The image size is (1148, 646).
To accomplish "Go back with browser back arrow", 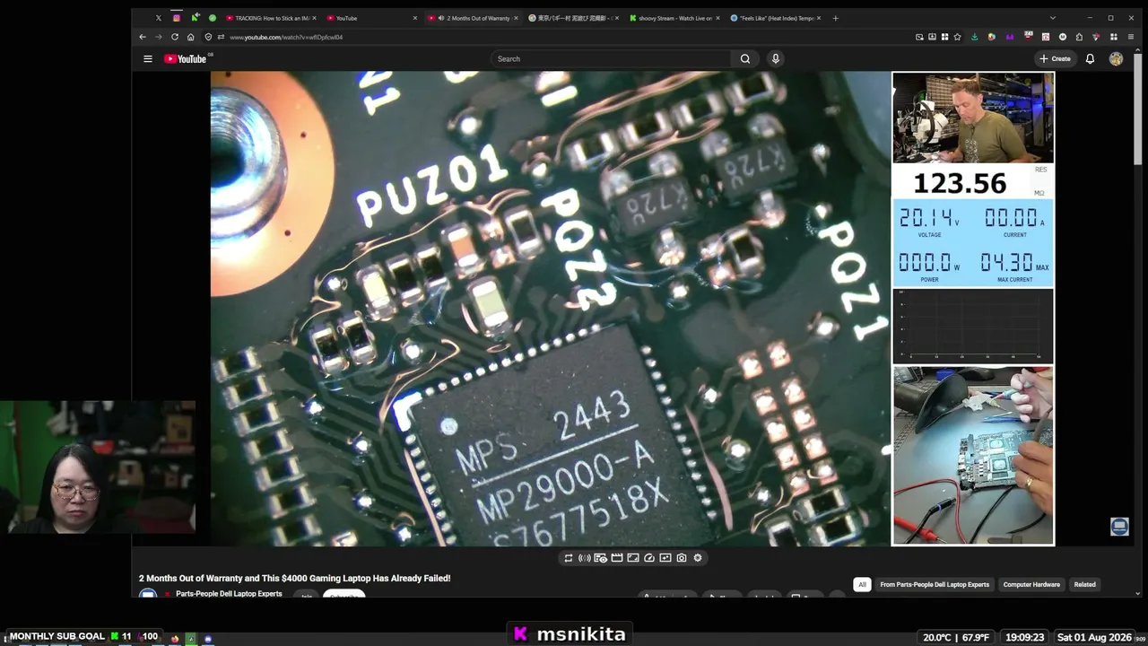I will click(x=143, y=37).
